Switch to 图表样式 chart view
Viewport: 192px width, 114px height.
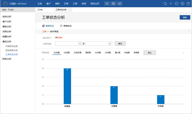pos(48,26)
